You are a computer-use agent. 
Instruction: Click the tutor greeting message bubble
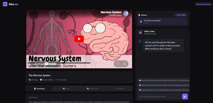tap(163, 45)
